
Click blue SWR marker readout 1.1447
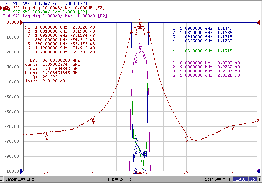(x=202, y=29)
